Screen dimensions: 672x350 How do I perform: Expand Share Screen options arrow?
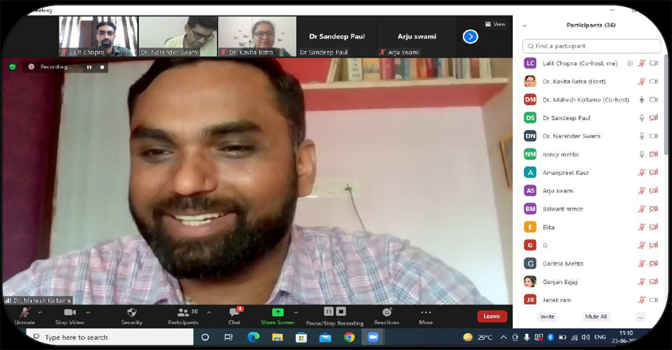point(296,312)
